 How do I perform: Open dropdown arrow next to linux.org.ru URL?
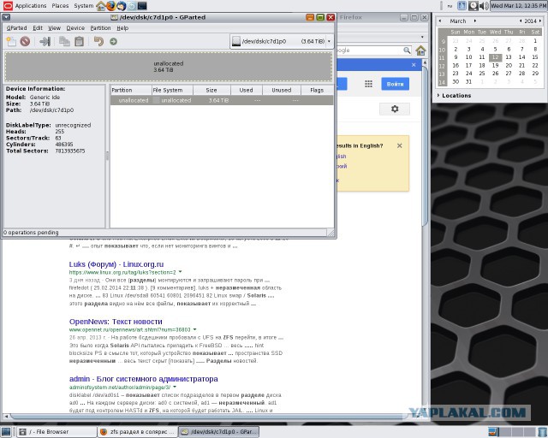click(x=181, y=272)
